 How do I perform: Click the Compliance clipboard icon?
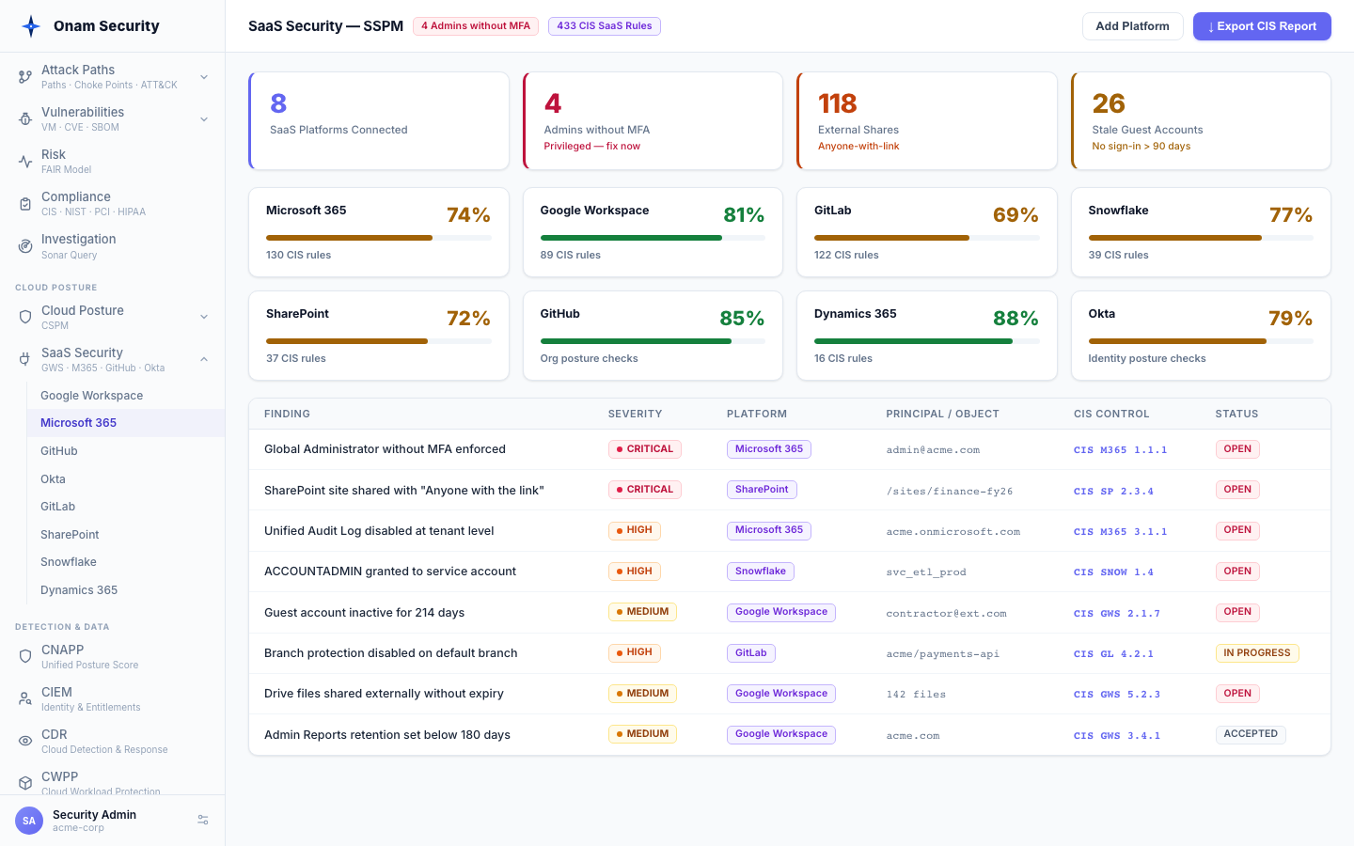(x=25, y=204)
